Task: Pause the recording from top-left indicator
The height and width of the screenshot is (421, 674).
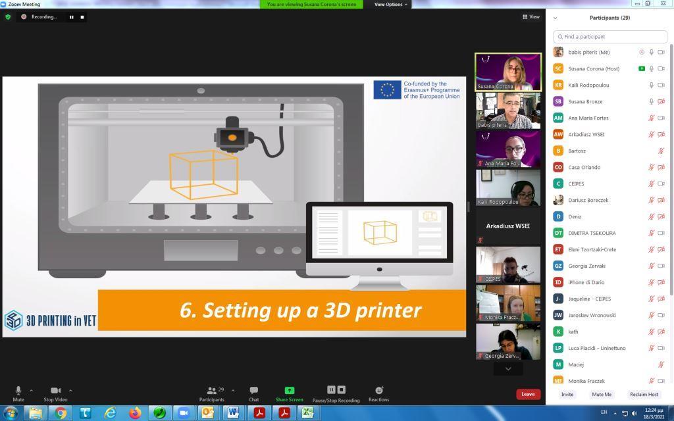Action: pos(71,17)
